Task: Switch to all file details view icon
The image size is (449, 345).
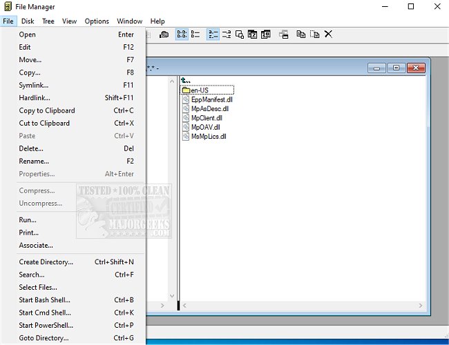Action: pyautogui.click(x=195, y=34)
